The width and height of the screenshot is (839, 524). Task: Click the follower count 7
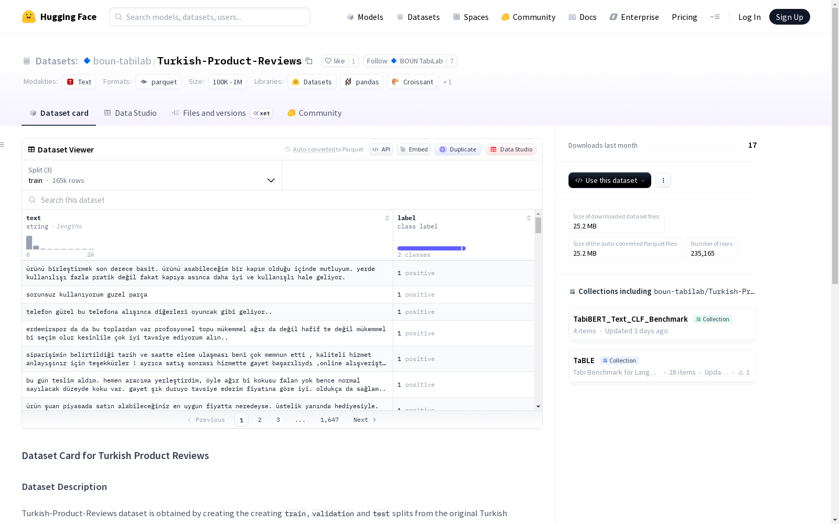coord(451,61)
